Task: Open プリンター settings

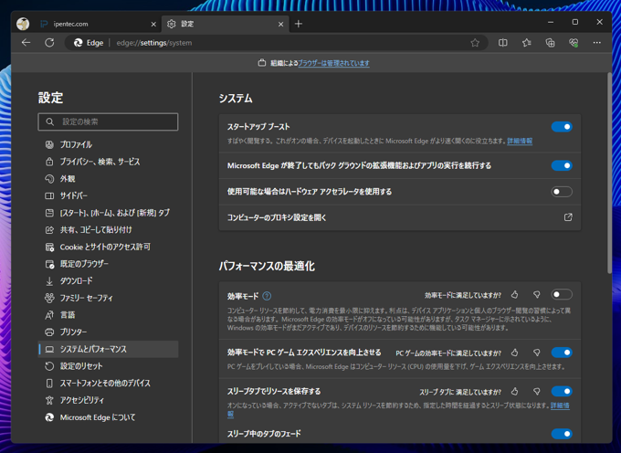Action: (108, 332)
